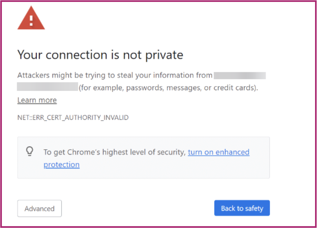Click the white exclamation mark in the triangle
Image resolution: width=318 pixels, height=228 pixels.
(31, 19)
